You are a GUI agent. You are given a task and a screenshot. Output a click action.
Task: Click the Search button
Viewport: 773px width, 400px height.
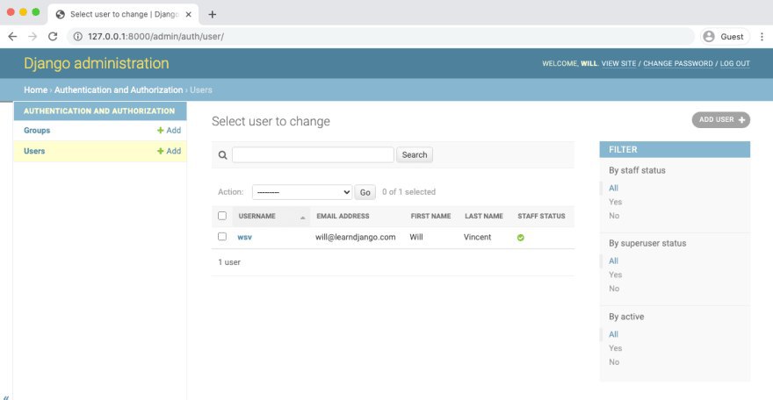414,155
